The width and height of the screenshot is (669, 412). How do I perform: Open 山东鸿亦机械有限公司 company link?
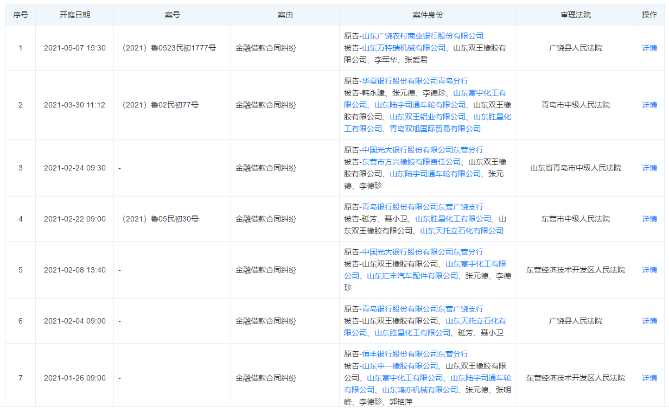point(420,390)
